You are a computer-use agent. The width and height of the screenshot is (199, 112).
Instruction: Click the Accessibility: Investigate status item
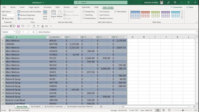(19, 110)
